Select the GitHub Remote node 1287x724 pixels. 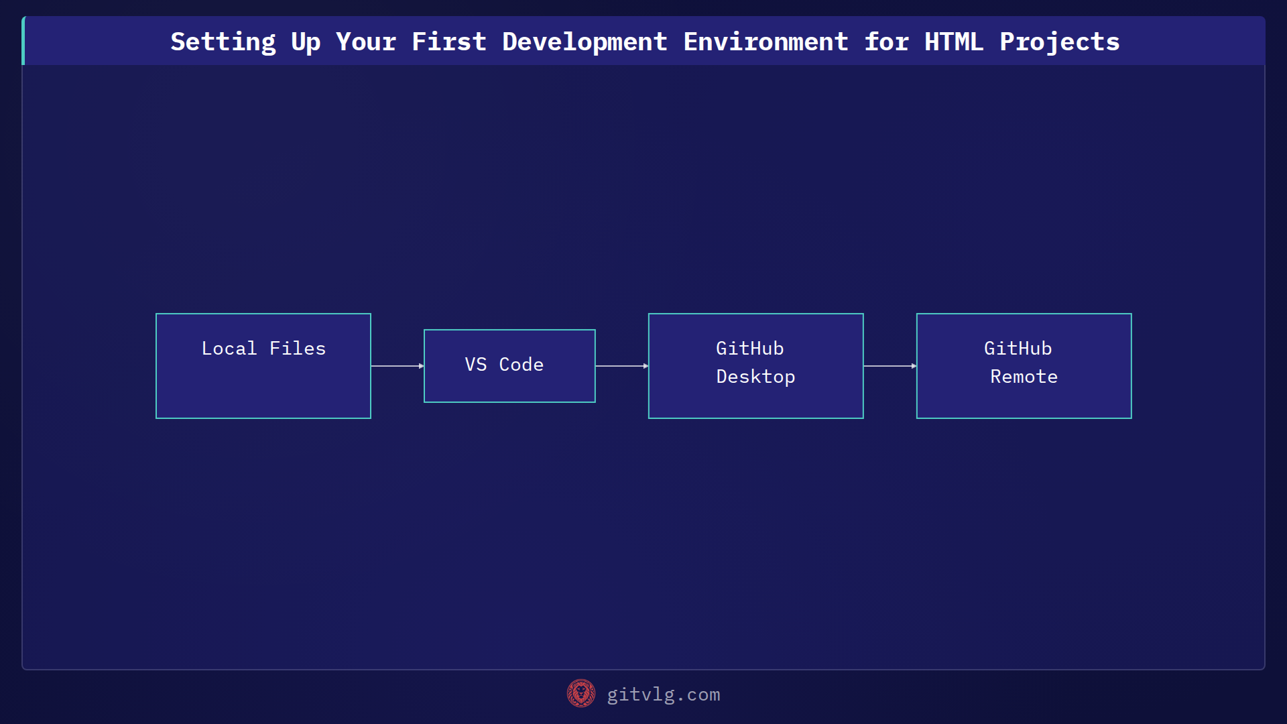1024,366
